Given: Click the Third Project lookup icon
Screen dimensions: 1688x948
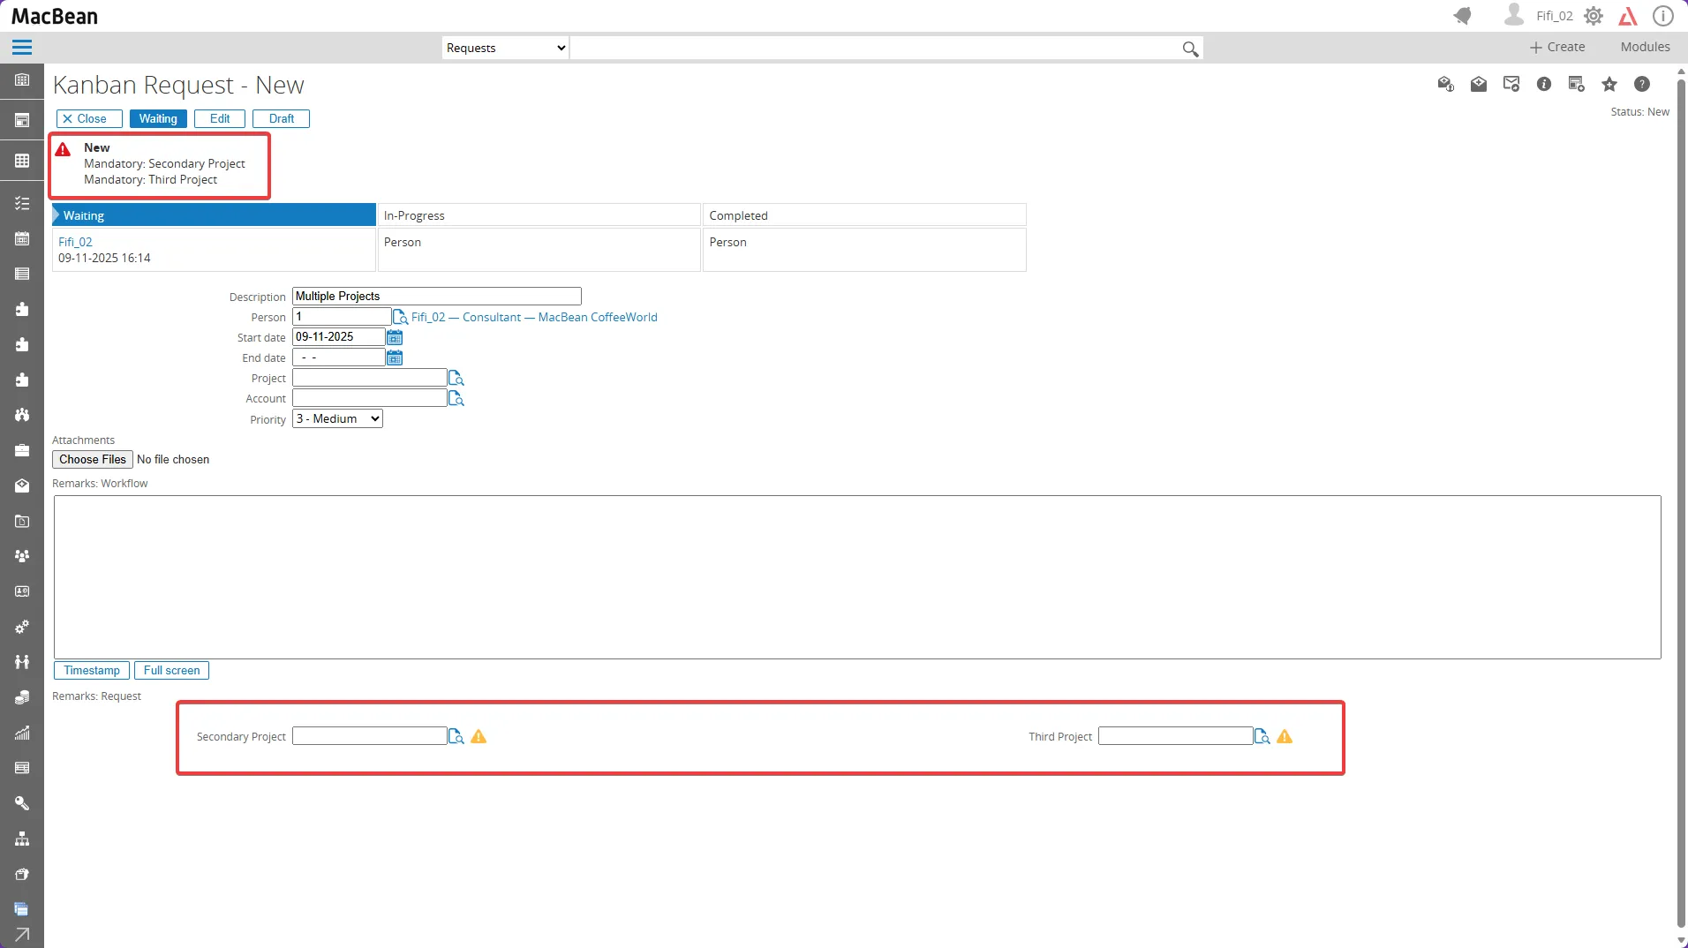Looking at the screenshot, I should [1262, 737].
